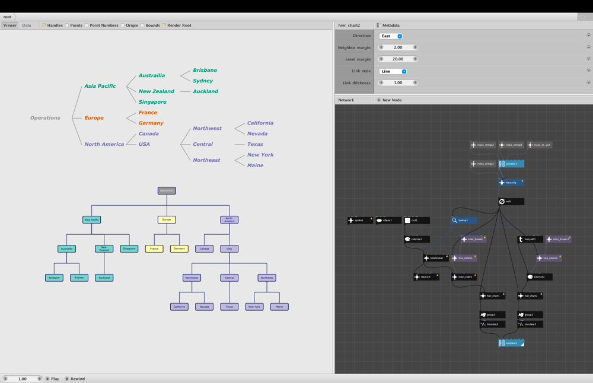Decrease Level margin with left arrow
This screenshot has height=383, width=593.
pos(381,59)
